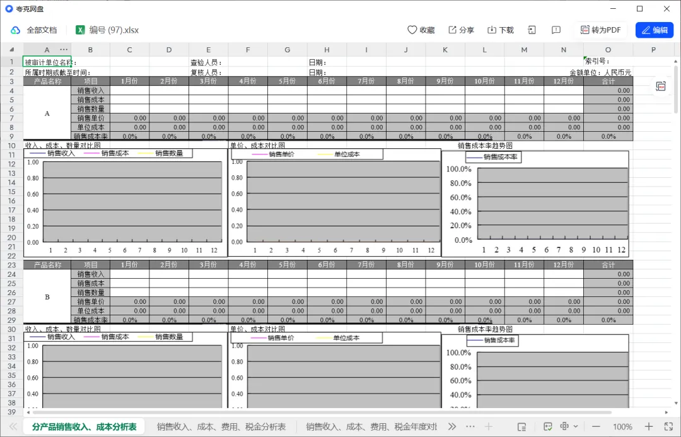The height and width of the screenshot is (437, 681).
Task: Download the file with 下载
Action: [500, 30]
